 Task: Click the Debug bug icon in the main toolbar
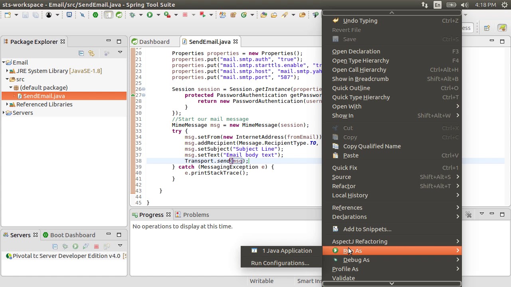(x=132, y=15)
